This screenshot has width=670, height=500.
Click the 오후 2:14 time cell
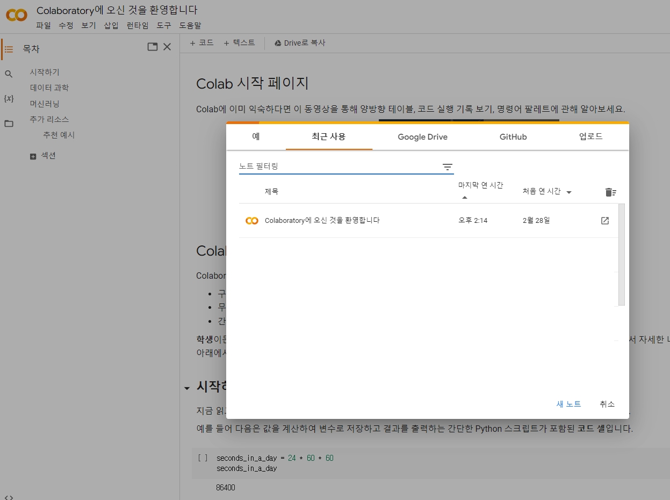pyautogui.click(x=473, y=221)
